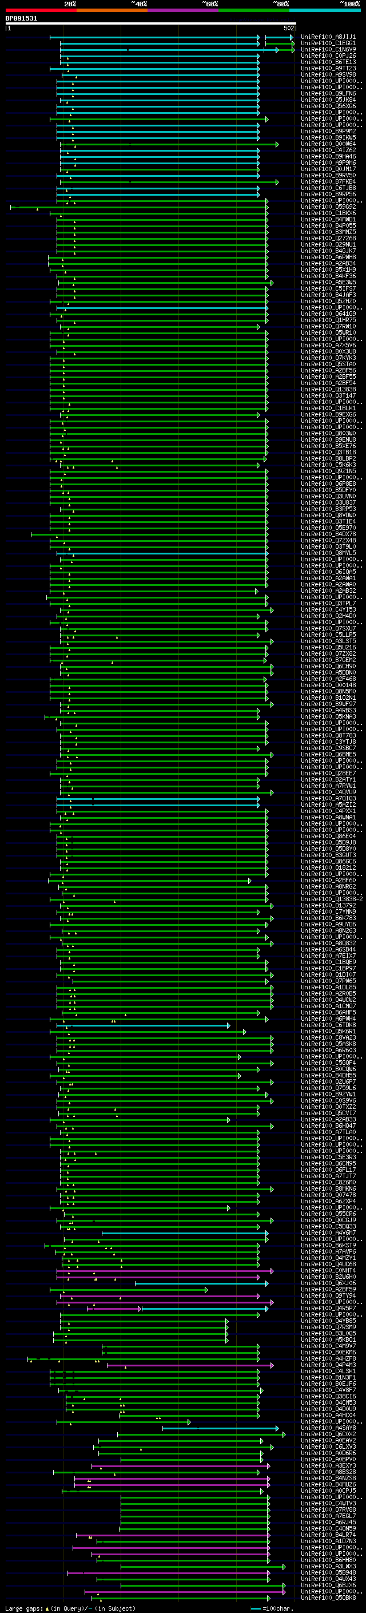
Task: Select the UniRef100_Q27268 label
Action: [x=328, y=239]
